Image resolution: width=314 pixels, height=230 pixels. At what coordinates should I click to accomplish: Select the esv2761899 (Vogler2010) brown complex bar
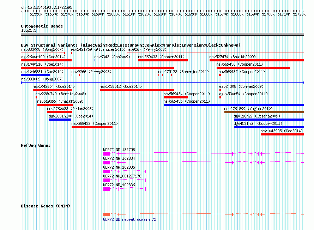264,112
